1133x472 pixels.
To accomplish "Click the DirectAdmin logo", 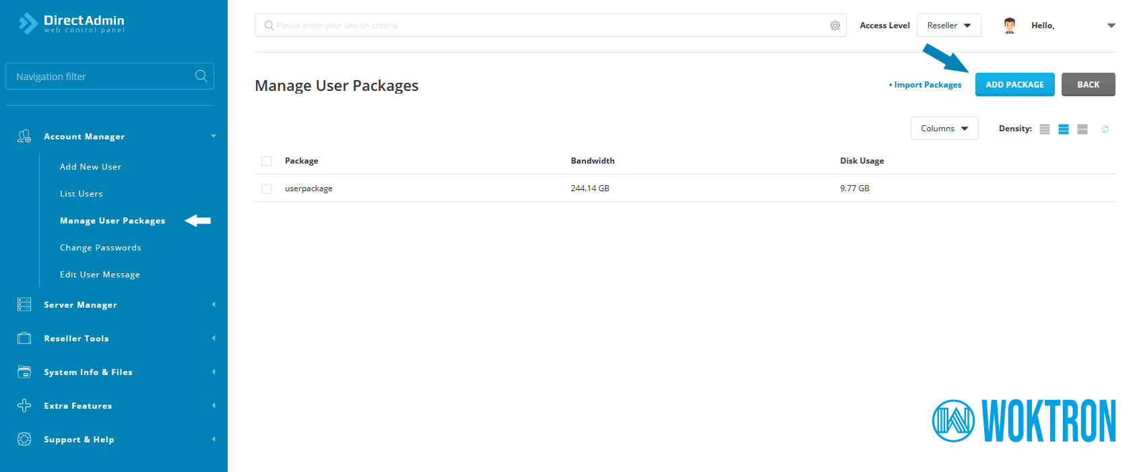I will [x=71, y=24].
